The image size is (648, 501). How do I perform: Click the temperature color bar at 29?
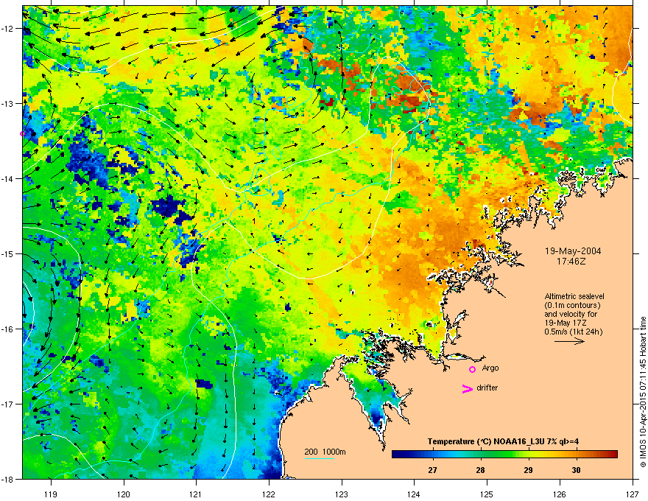tap(528, 455)
